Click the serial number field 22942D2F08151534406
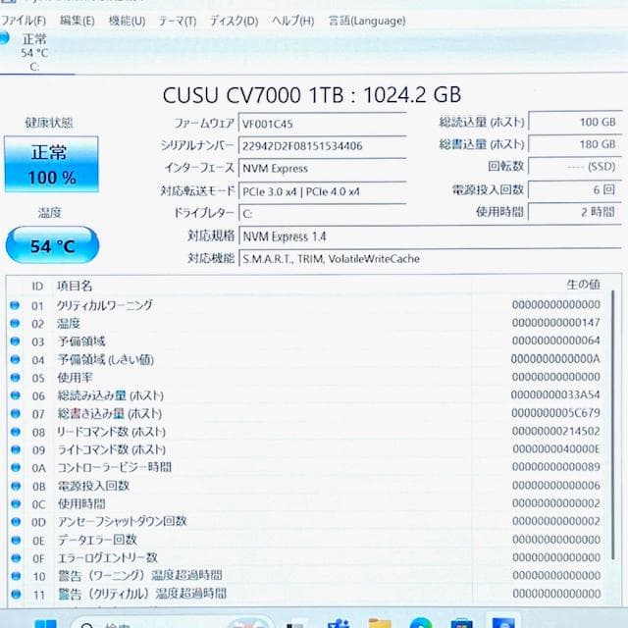The width and height of the screenshot is (628, 628). tap(323, 146)
